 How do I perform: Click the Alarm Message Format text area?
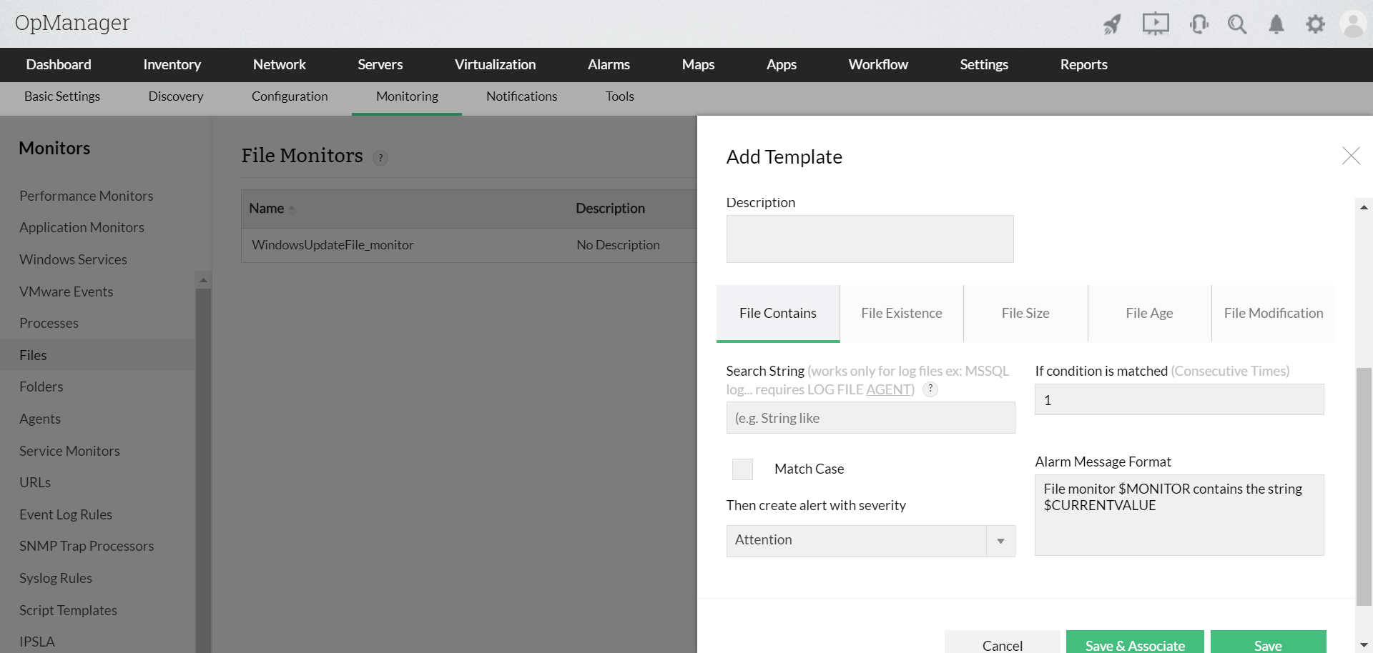(x=1179, y=515)
